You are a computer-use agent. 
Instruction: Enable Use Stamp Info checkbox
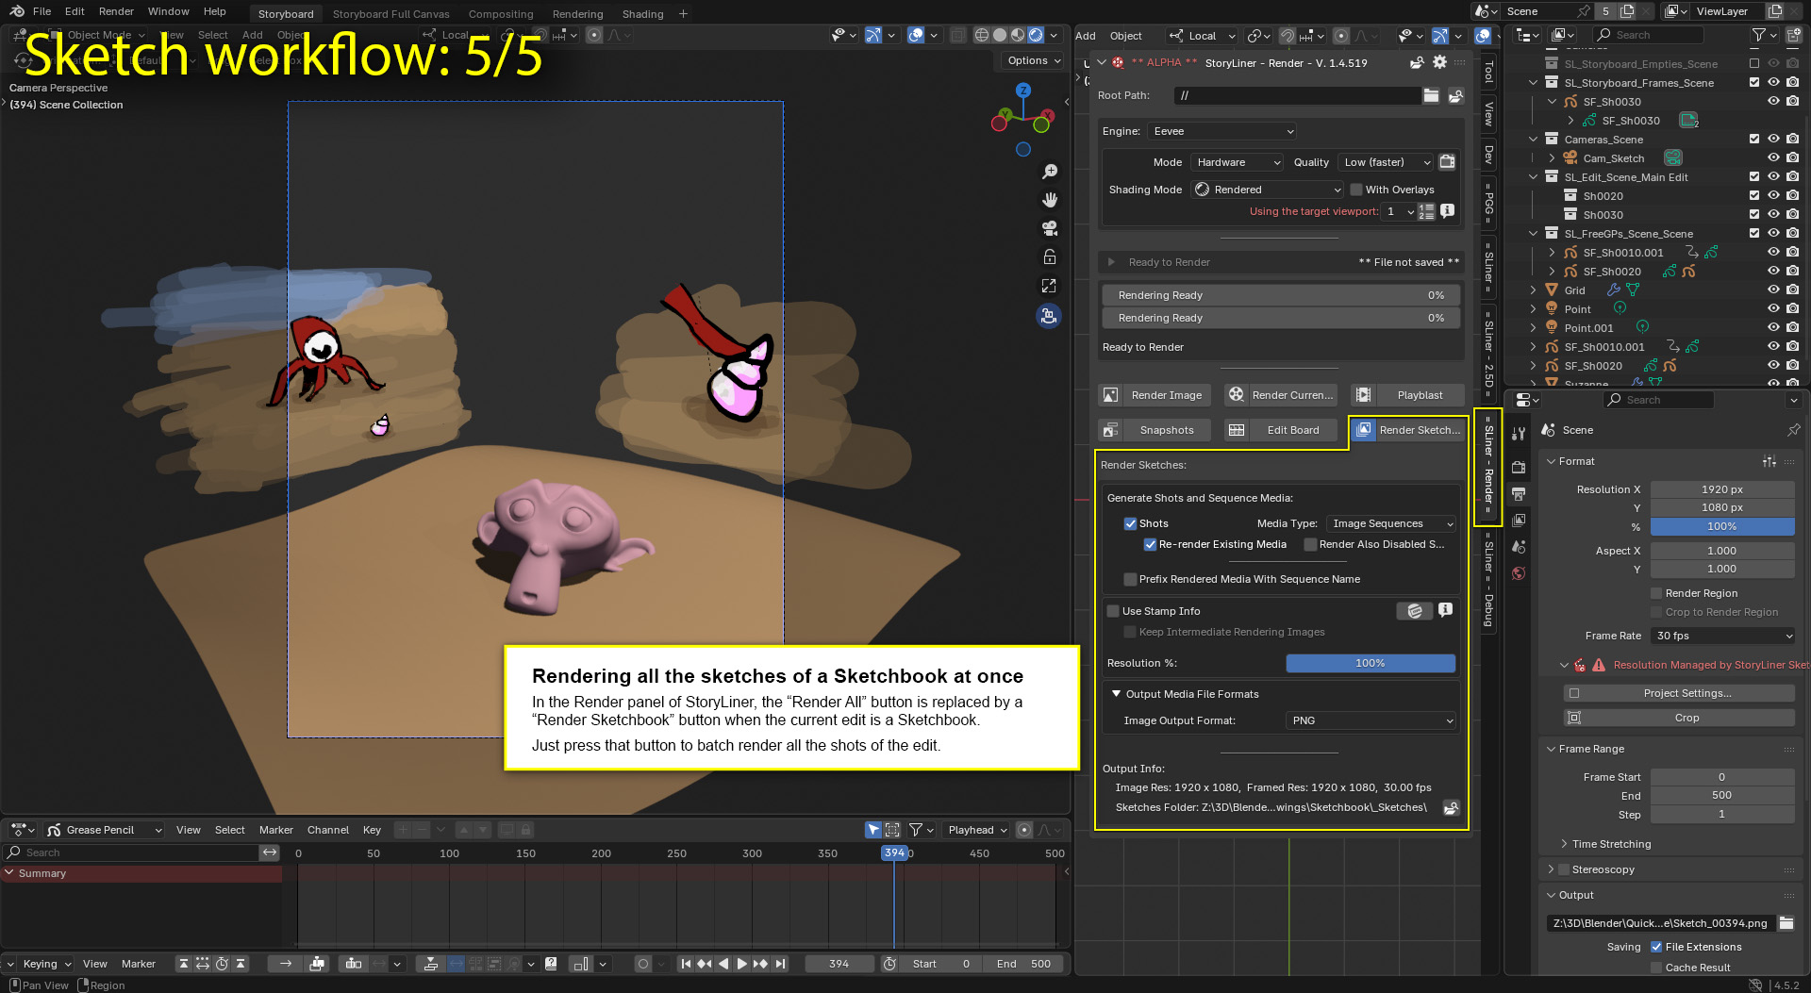coord(1113,611)
